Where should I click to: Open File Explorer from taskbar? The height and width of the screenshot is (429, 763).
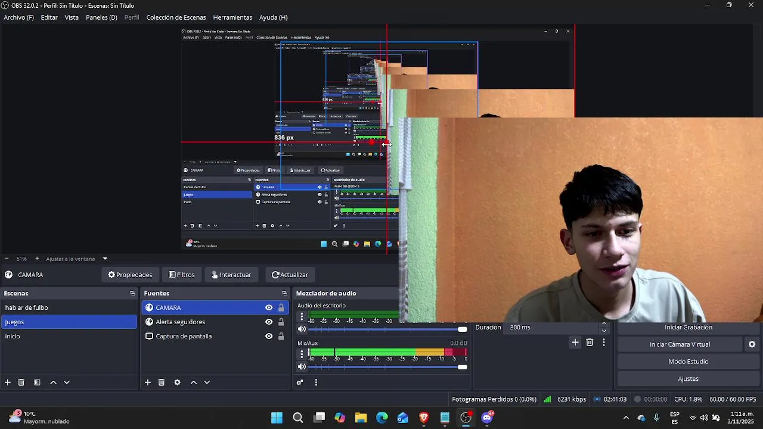click(x=361, y=418)
